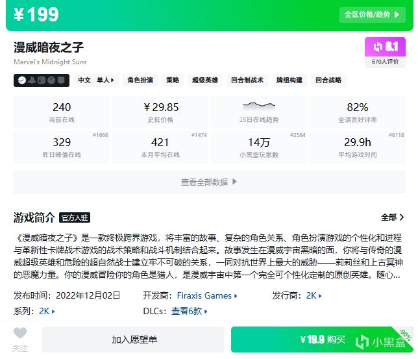Expand 查看全部数据

click(x=210, y=182)
